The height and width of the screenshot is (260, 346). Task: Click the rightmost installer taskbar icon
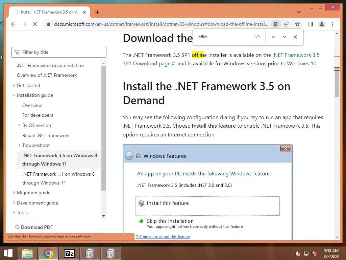(x=111, y=253)
